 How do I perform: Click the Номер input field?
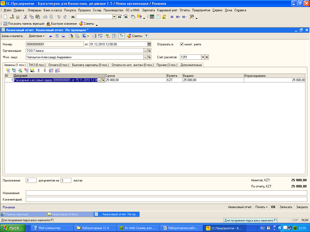pyautogui.click(x=55, y=44)
